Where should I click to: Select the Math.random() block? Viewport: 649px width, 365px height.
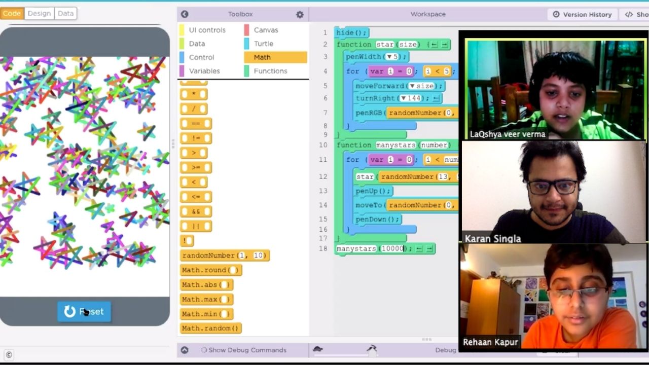(x=210, y=328)
